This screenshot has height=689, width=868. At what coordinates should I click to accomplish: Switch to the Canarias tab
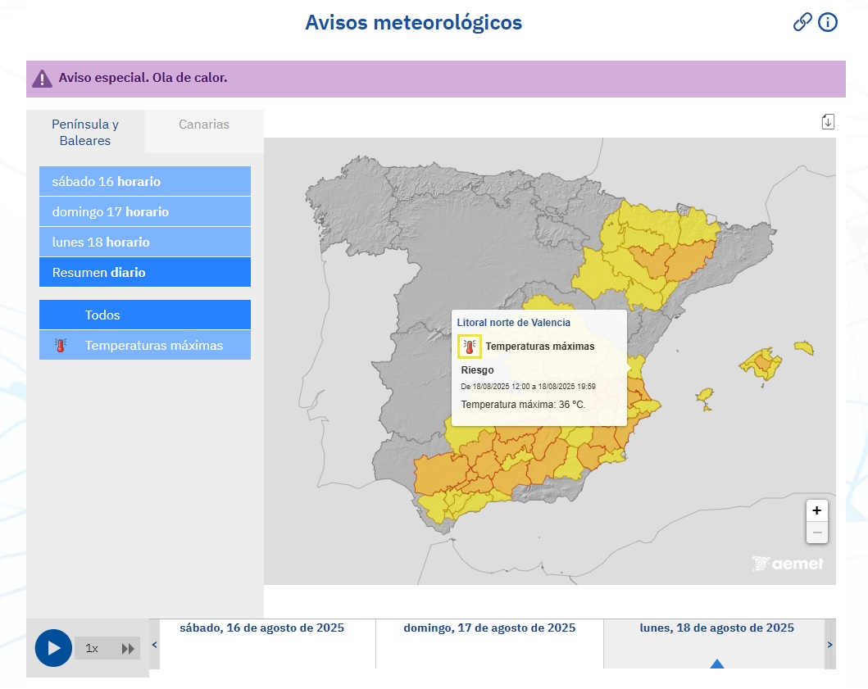click(x=203, y=124)
